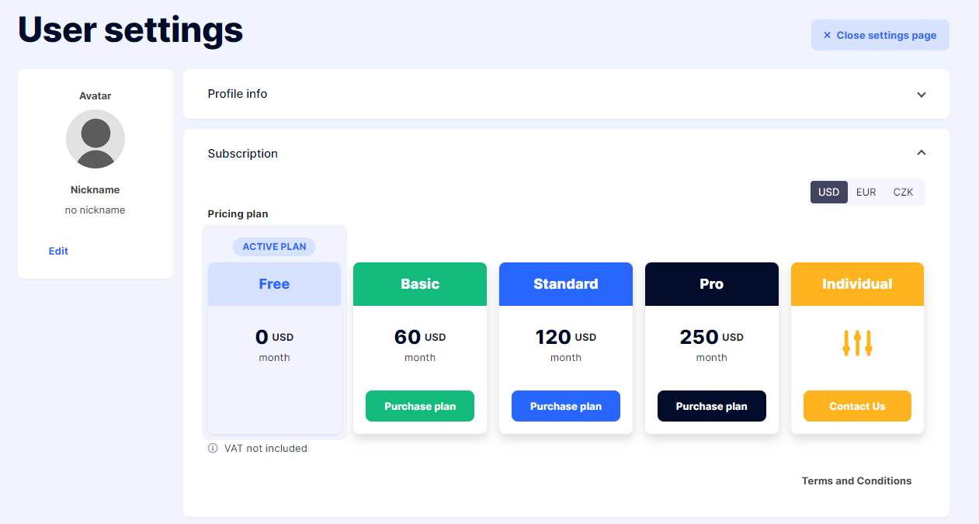Purchase the Basic plan
This screenshot has height=524, width=979.
(420, 406)
